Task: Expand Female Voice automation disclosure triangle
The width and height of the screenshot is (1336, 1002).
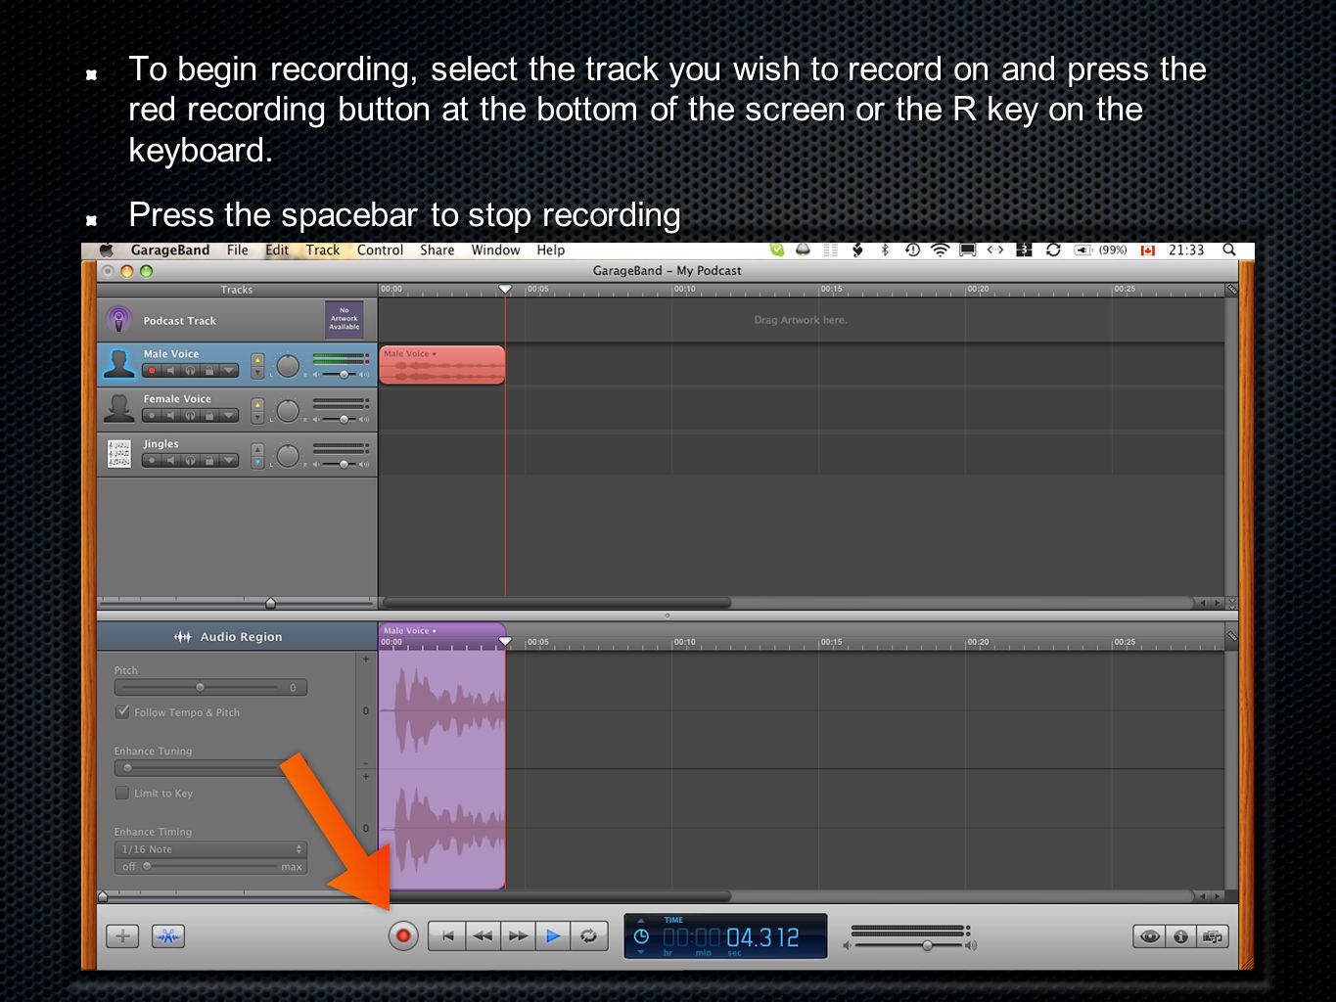Action: [228, 416]
